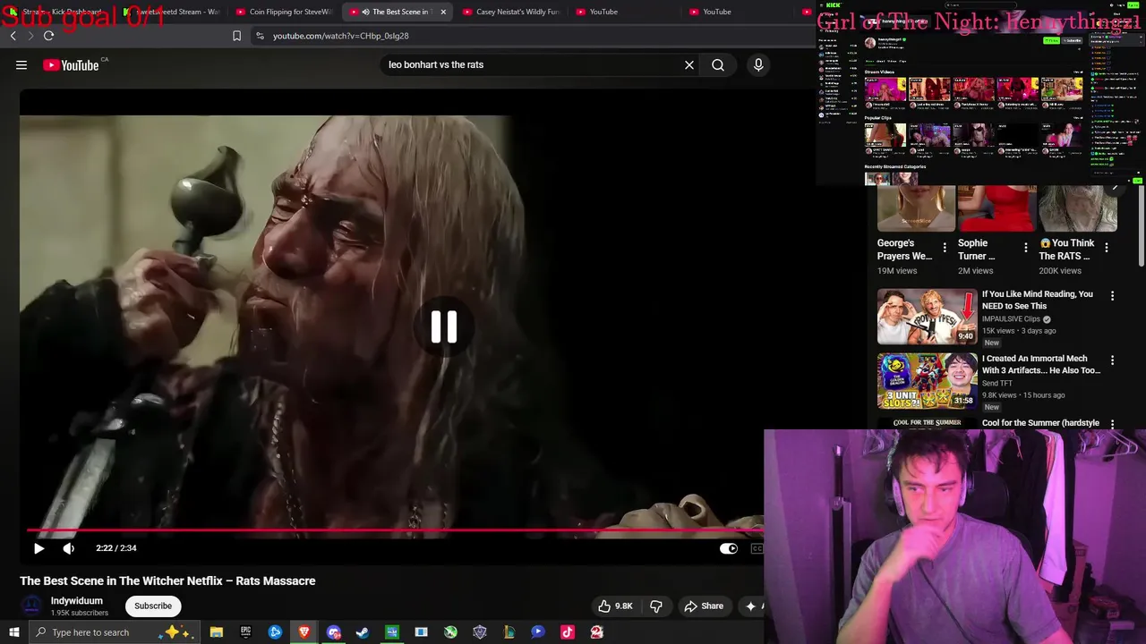Open TikTok app in taskbar

click(567, 632)
